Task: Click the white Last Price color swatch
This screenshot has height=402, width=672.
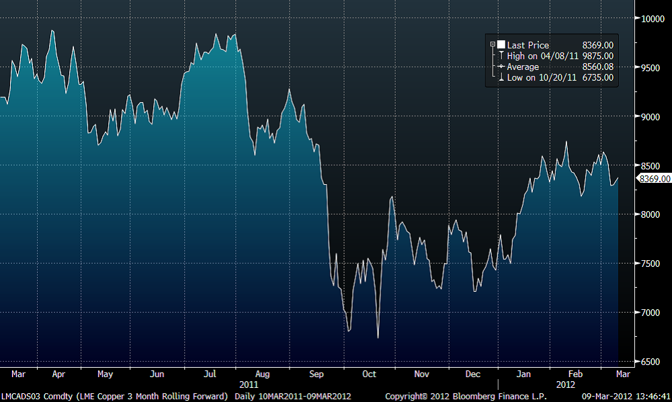Action: click(501, 45)
